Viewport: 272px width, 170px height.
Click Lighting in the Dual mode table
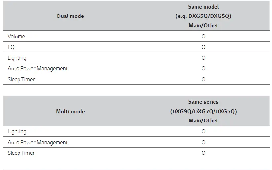click(x=17, y=58)
